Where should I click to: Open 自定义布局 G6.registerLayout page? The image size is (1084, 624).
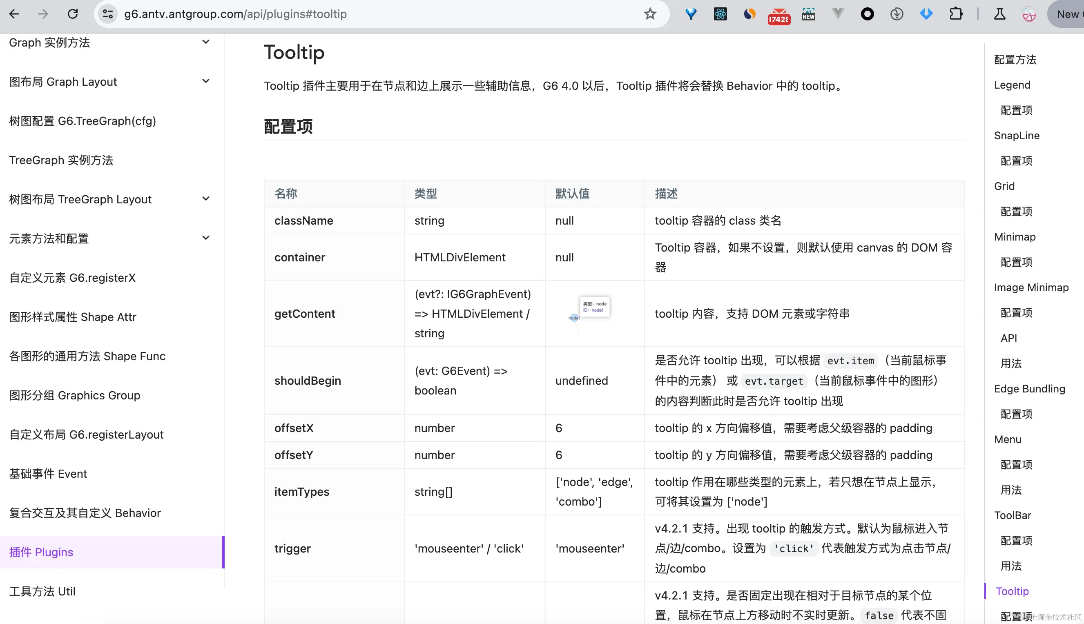click(87, 435)
